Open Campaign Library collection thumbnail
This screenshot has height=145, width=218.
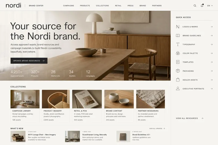25,99
